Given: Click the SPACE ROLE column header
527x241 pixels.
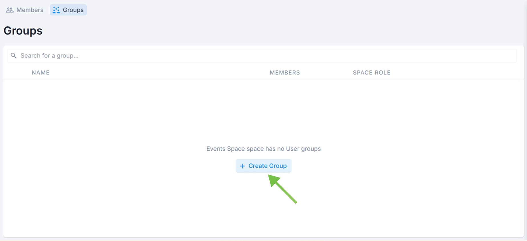Looking at the screenshot, I should 371,73.
